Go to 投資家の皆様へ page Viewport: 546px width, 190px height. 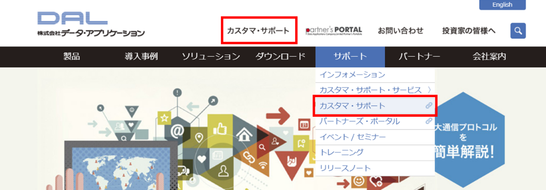tap(469, 31)
